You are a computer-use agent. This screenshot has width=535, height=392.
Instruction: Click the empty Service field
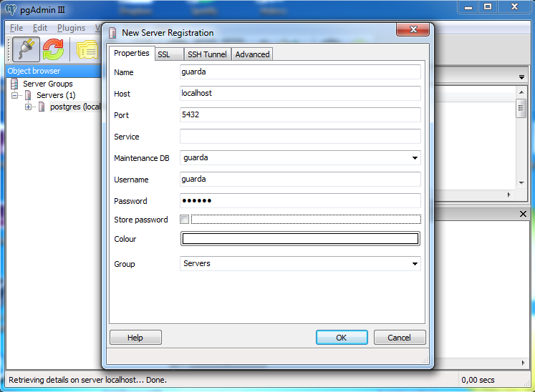click(300, 137)
